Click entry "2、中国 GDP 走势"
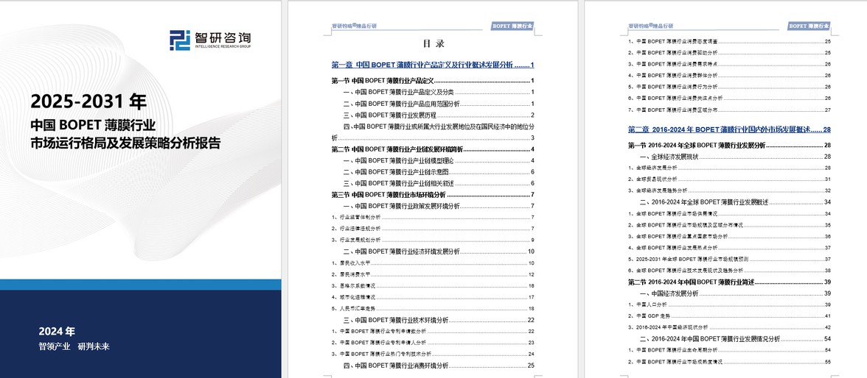 pos(729,316)
